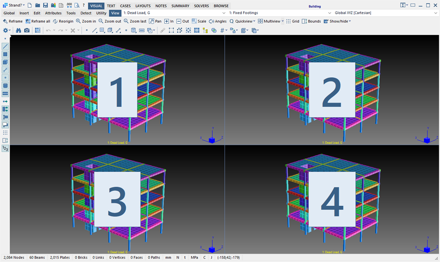
Task: Click the plate arrows icon in left sidebar
Action: coord(5,109)
